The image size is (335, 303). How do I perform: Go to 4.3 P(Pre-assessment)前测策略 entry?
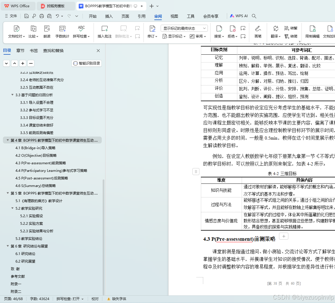click(41, 163)
